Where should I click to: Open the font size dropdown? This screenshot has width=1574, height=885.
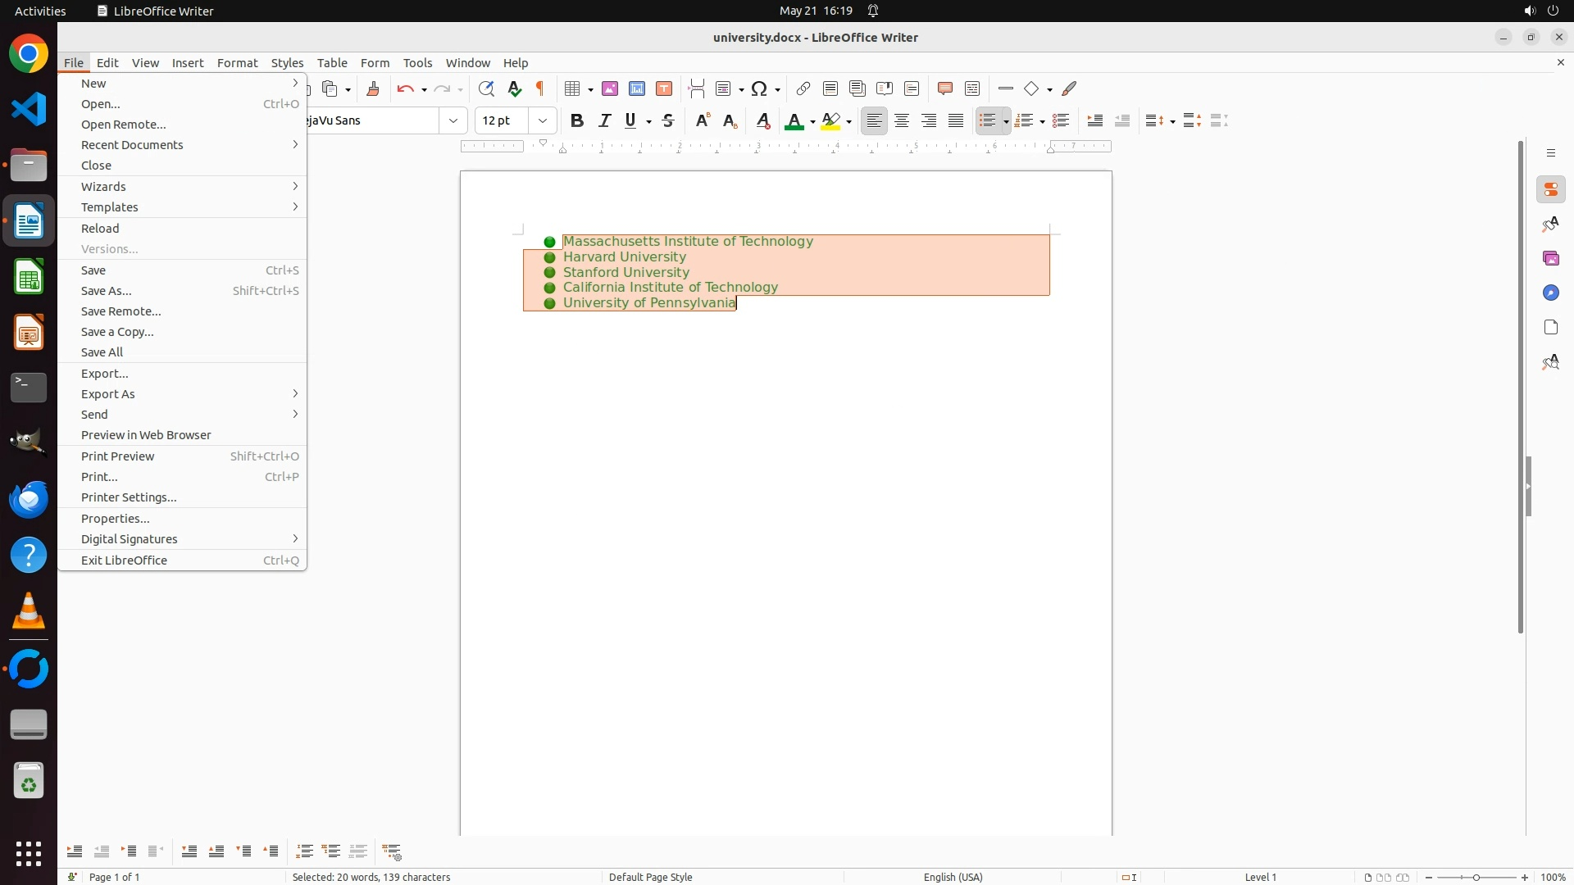(543, 120)
